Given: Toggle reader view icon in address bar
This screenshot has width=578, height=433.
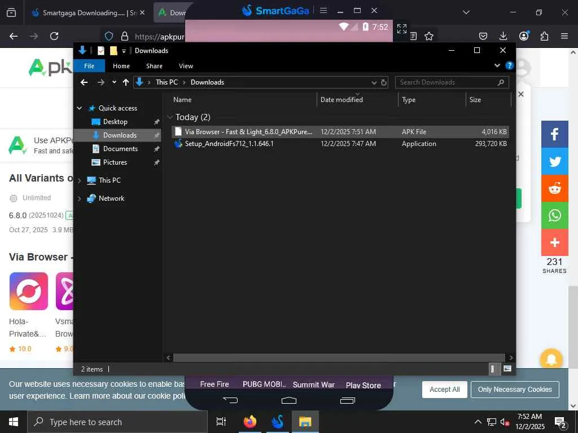Looking at the screenshot, I should pos(414,36).
